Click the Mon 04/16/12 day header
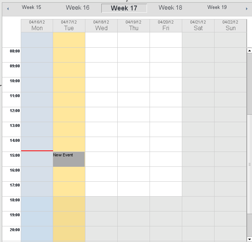Viewport: 252px width, 242px height. pos(37,26)
